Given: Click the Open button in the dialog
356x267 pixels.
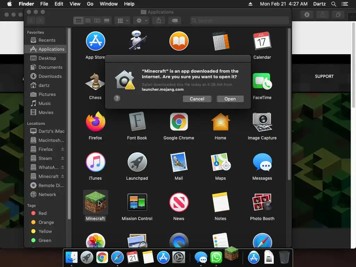Looking at the screenshot, I should pyautogui.click(x=230, y=99).
